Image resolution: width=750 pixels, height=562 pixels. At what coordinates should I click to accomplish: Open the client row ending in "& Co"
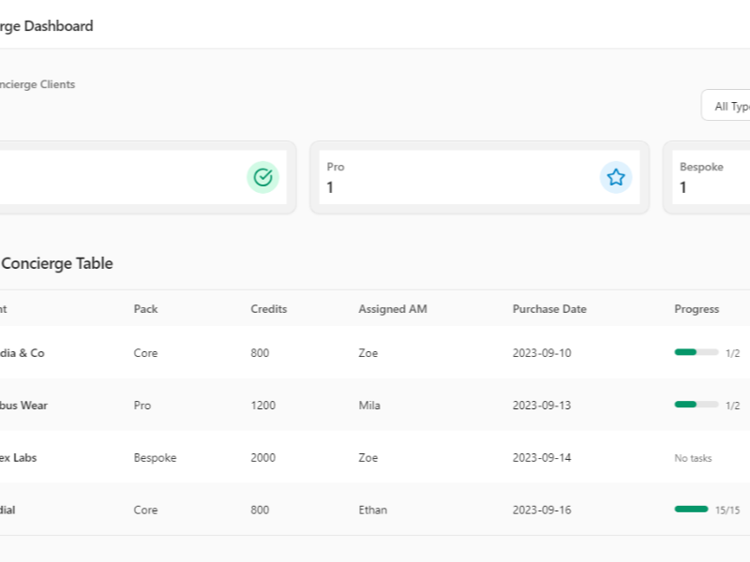click(375, 353)
